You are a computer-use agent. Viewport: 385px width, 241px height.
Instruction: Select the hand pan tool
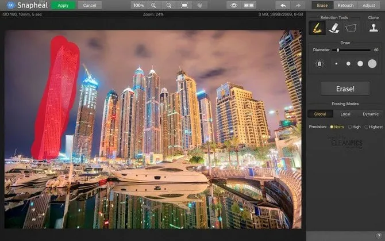click(x=199, y=5)
